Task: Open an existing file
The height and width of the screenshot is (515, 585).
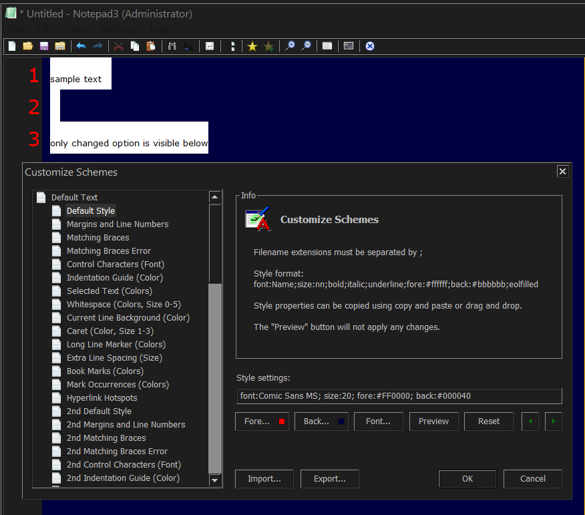Action: (27, 45)
